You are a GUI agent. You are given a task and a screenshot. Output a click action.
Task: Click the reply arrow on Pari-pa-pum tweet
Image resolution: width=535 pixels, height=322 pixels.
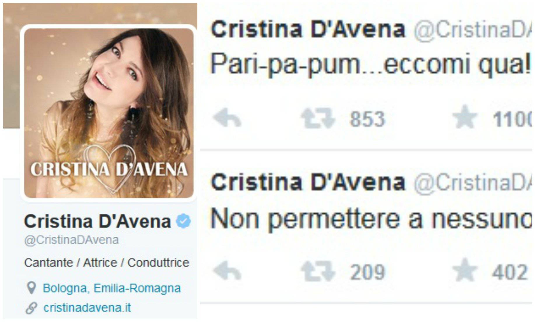[x=227, y=118]
